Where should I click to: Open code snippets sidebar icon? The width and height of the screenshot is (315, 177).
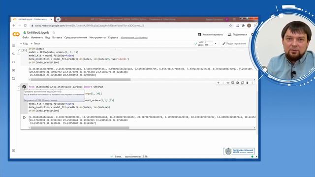13,62
